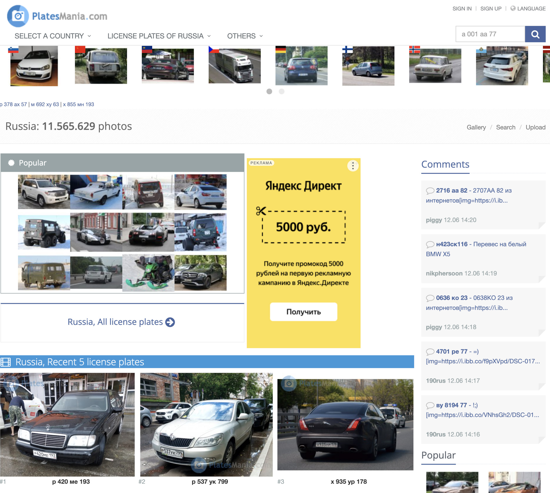Screen dimensions: 550x493
Task: Click comment bubble icon for 2716 aa 82
Action: click(x=430, y=190)
